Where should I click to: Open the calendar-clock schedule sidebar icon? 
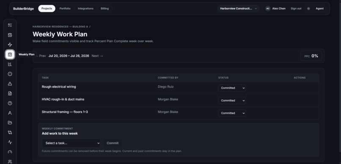point(10,35)
